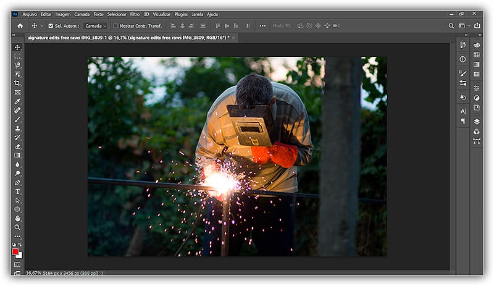Select the Eyedropper tool

point(17,101)
